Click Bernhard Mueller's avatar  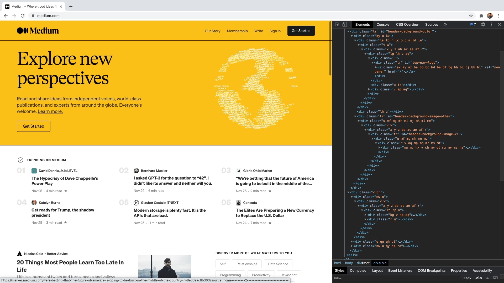coord(136,171)
